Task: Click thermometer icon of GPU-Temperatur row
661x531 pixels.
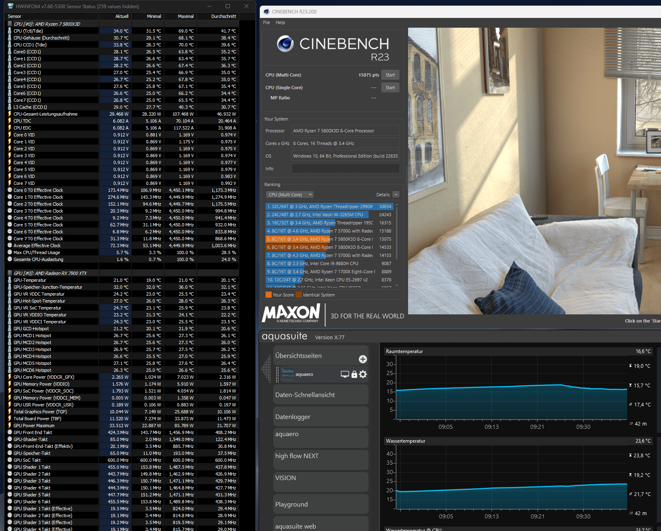Action: pos(10,280)
